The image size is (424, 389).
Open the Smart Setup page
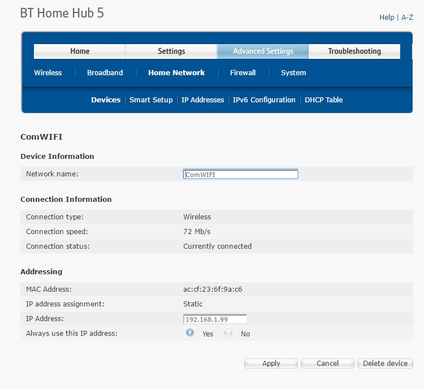pos(151,100)
